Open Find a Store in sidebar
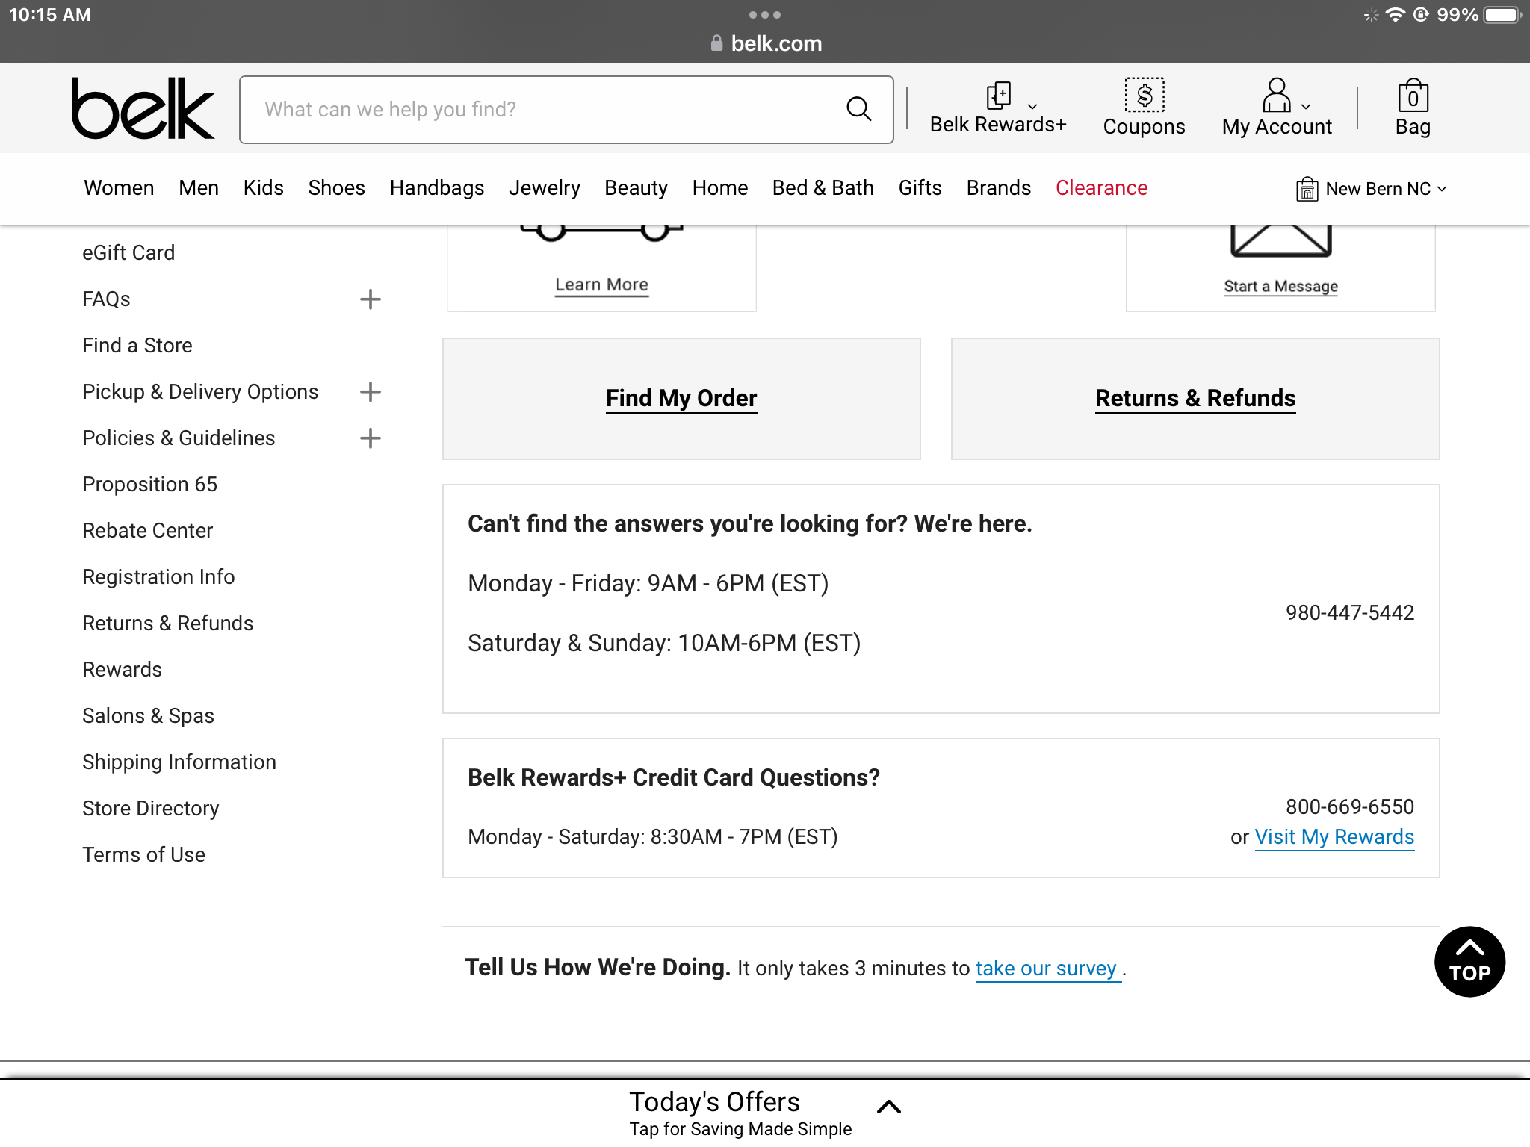Screen dimensions: 1530x1147 click(x=137, y=346)
